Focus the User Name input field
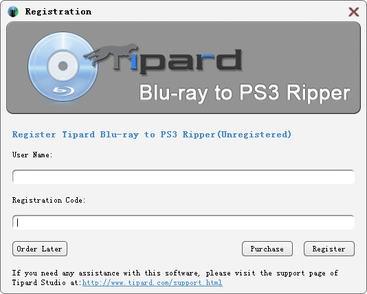Screen dimensions: 367x294 pyautogui.click(x=183, y=177)
